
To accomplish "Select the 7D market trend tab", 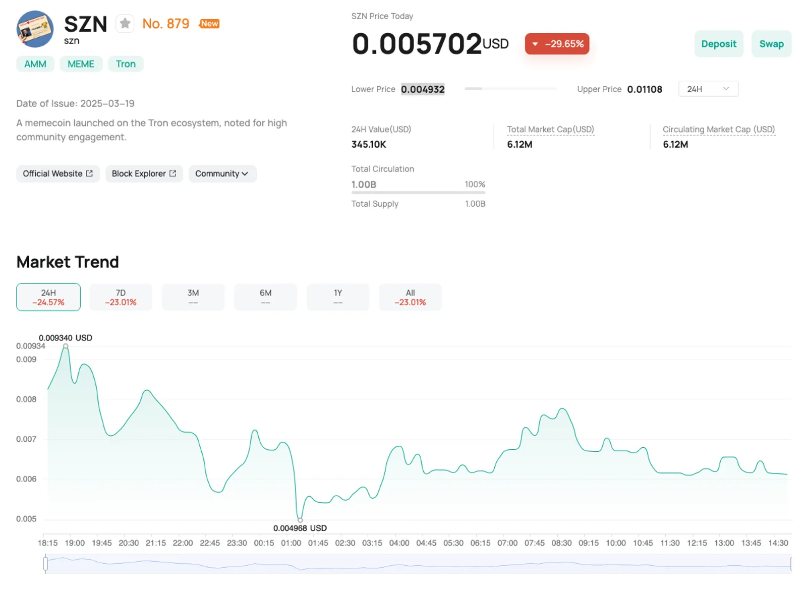I will [121, 297].
